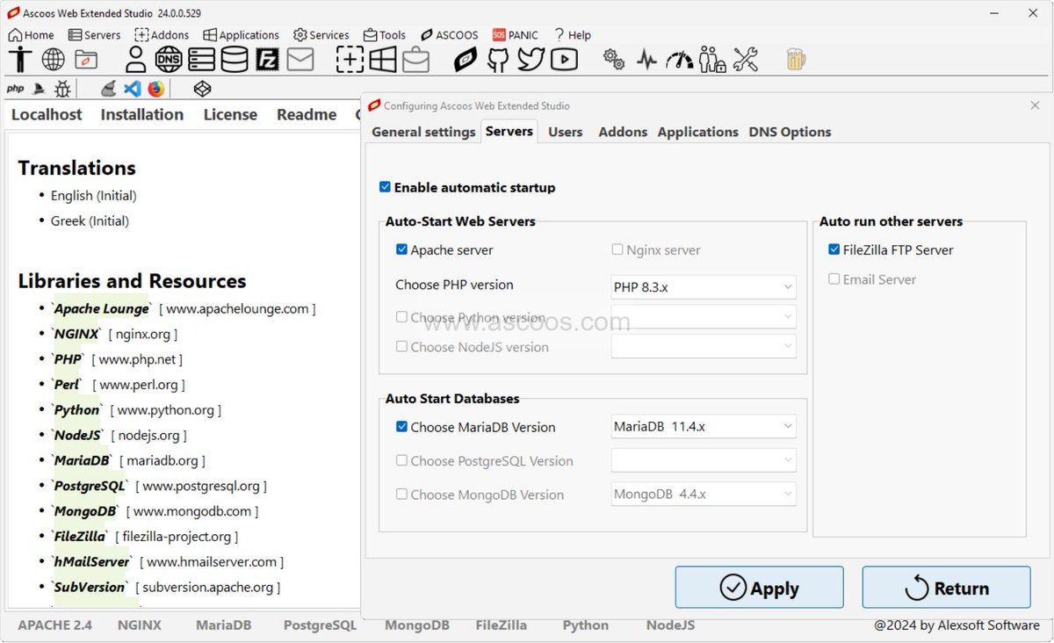The width and height of the screenshot is (1054, 643).
Task: Click the Return button
Action: 946,588
